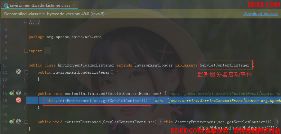The height and width of the screenshot is (134, 281).
Task: Click the @ annotation marker on line 12
Action: [18, 72]
